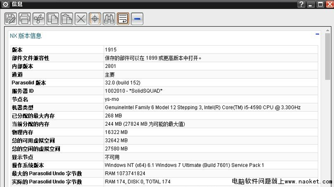Toggle the crosshair target icon
The width and height of the screenshot is (334, 187).
tap(95, 19)
